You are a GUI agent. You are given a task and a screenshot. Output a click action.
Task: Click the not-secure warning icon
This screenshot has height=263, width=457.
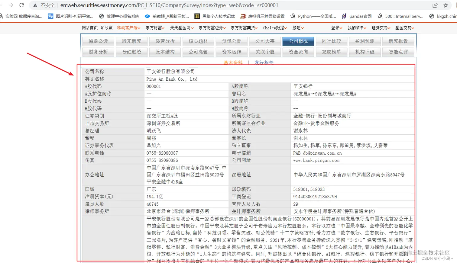pyautogui.click(x=35, y=5)
